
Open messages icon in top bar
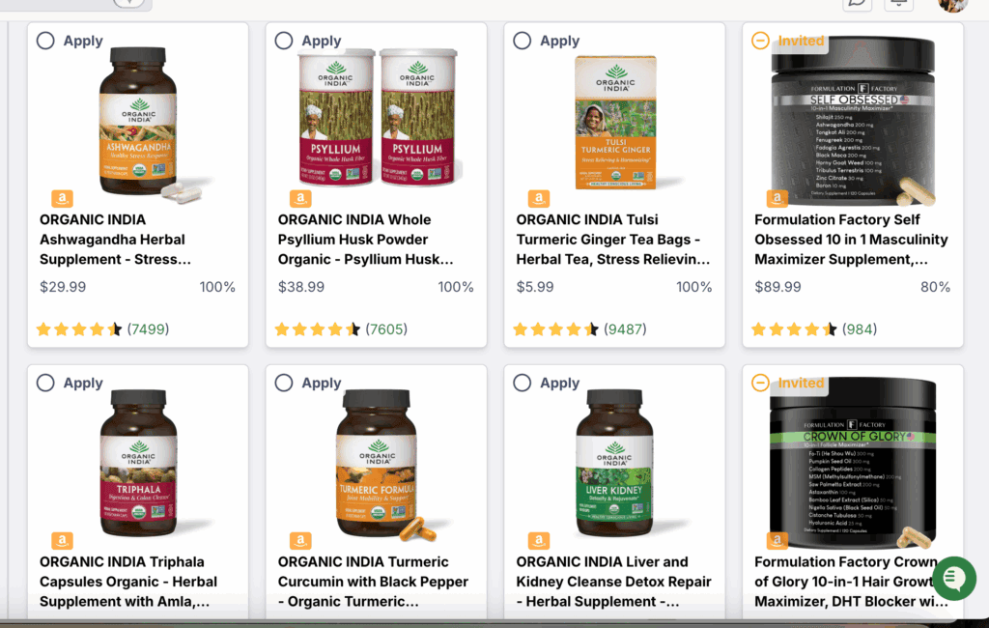(x=858, y=3)
